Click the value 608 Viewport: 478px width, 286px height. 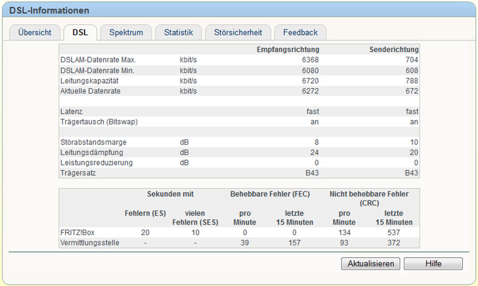point(412,70)
